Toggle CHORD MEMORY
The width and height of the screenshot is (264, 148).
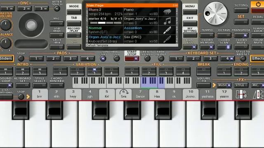coord(207,47)
